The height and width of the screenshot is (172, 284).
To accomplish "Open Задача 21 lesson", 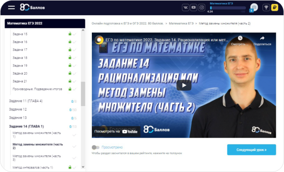I will [x=20, y=81].
